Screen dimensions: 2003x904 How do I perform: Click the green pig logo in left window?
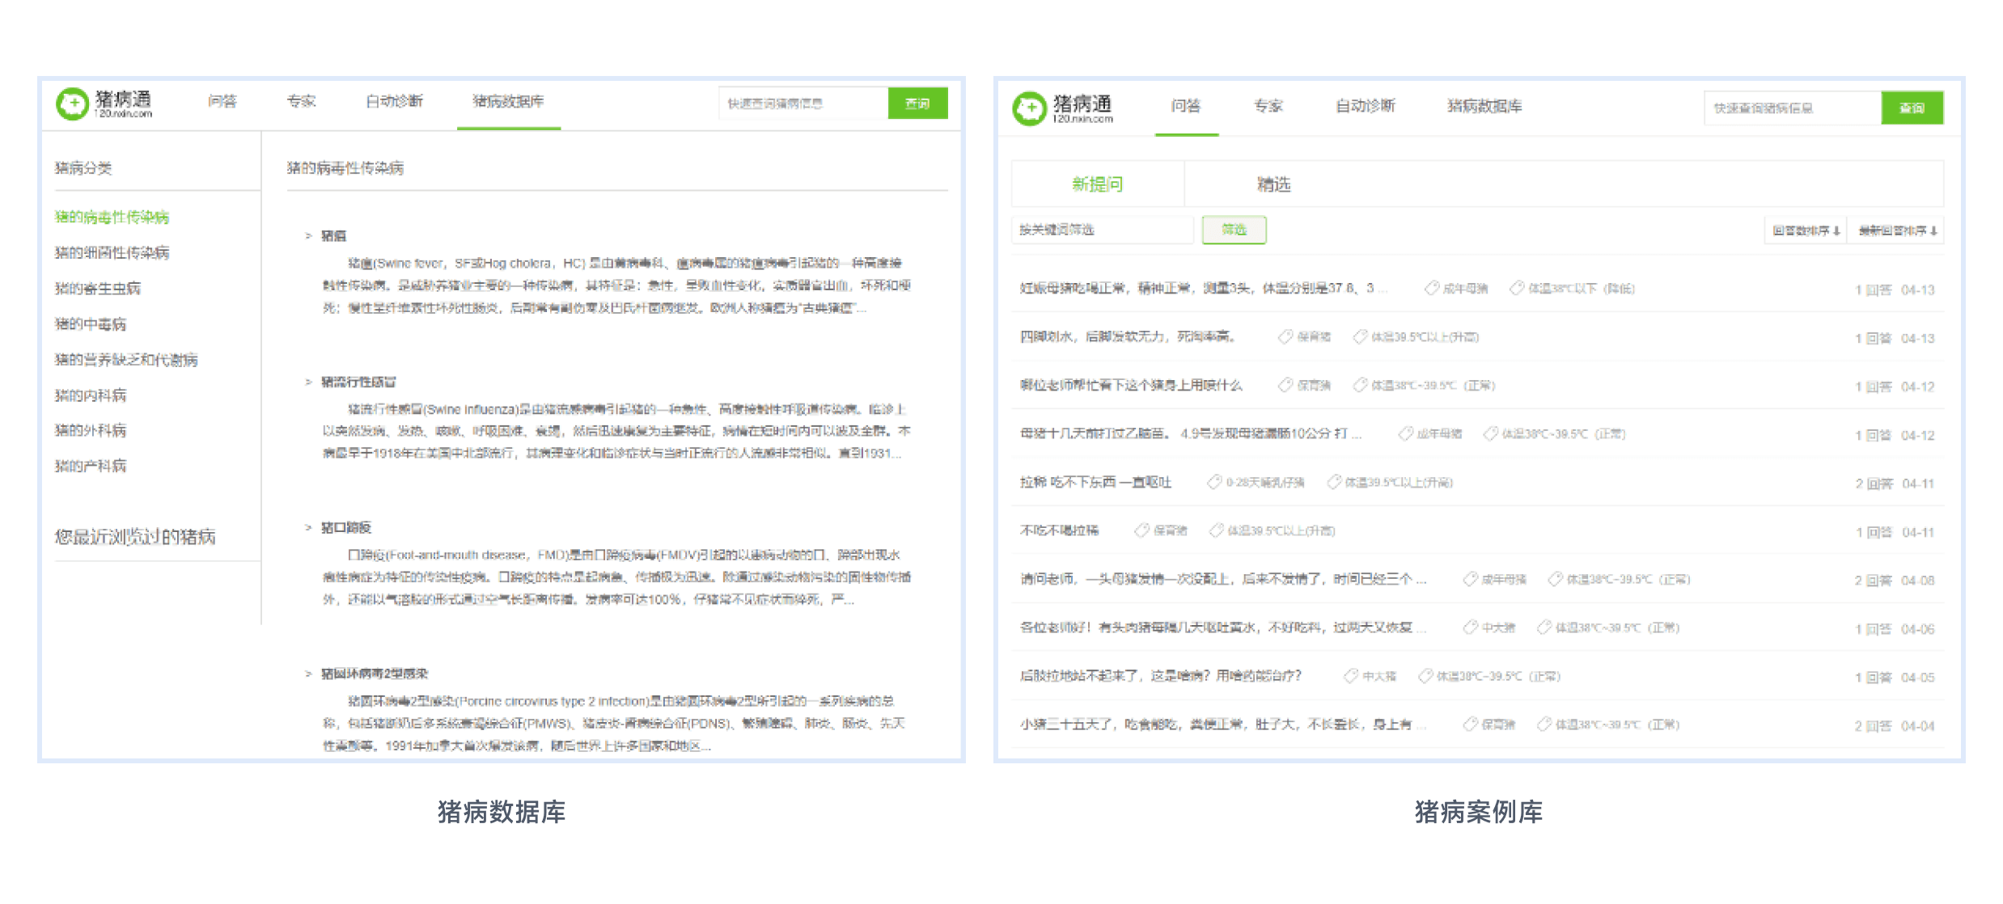pyautogui.click(x=72, y=103)
